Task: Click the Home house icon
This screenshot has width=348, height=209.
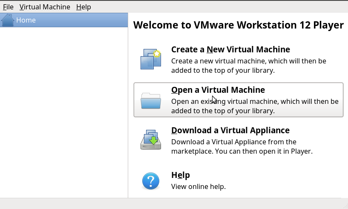Action: pos(8,20)
